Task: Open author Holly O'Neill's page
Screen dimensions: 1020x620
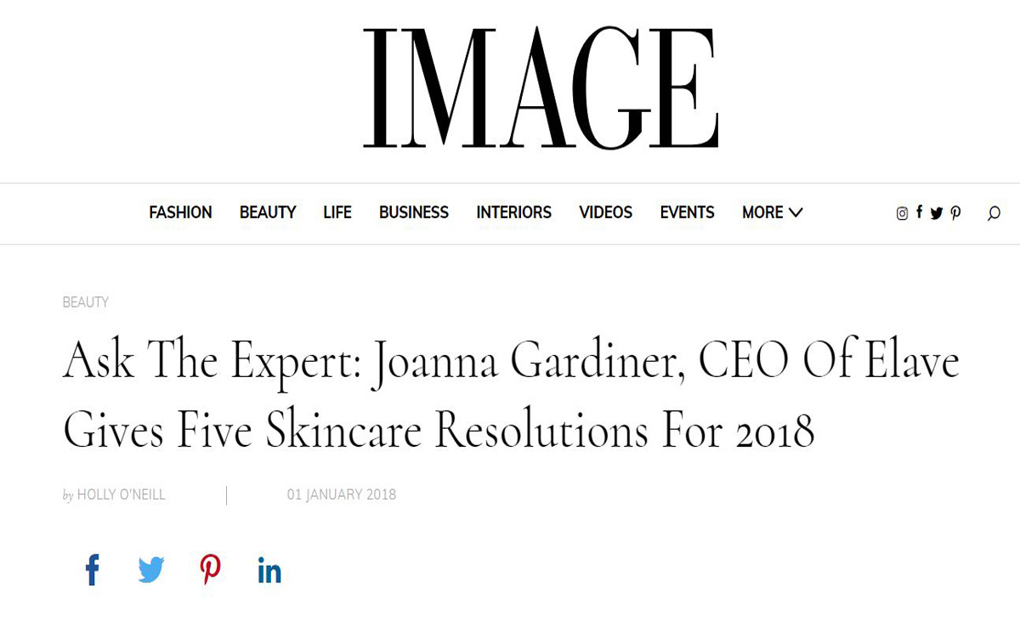Action: click(x=122, y=495)
